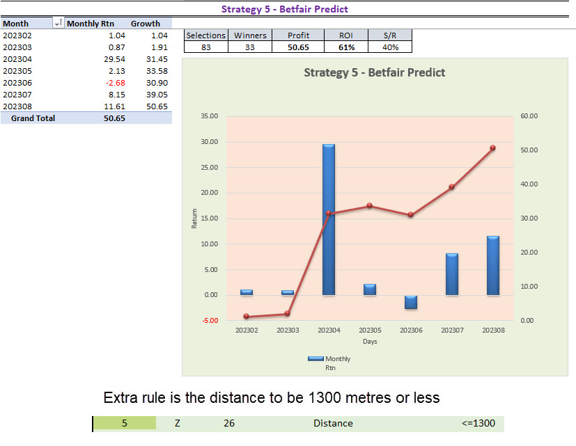Select the Monthly Rtn column header

pos(90,24)
